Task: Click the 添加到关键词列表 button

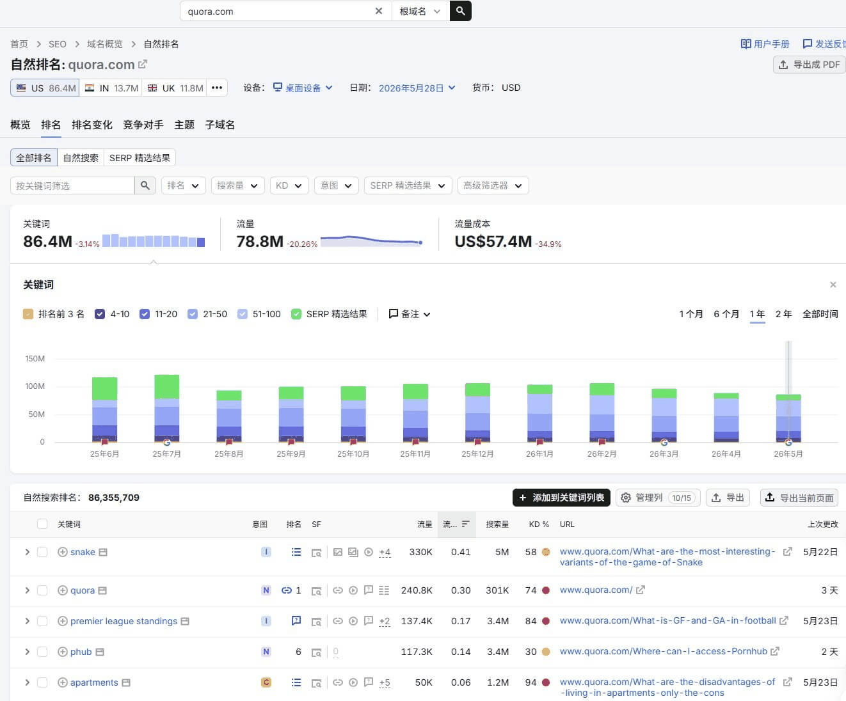Action: [x=561, y=498]
